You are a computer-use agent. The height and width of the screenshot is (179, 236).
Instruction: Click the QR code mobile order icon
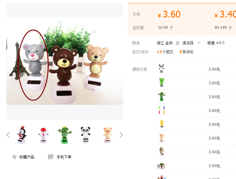tap(51, 157)
